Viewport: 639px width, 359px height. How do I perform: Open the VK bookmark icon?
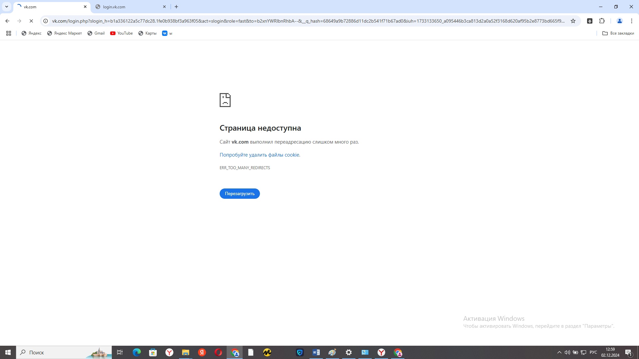(165, 33)
